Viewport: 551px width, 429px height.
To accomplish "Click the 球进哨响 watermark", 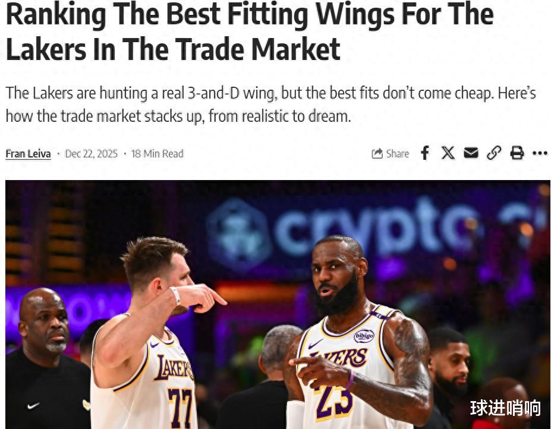I will pos(505,408).
